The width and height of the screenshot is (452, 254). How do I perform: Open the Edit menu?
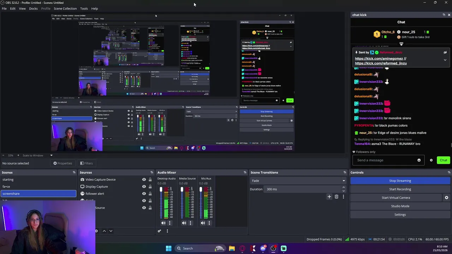click(x=13, y=8)
